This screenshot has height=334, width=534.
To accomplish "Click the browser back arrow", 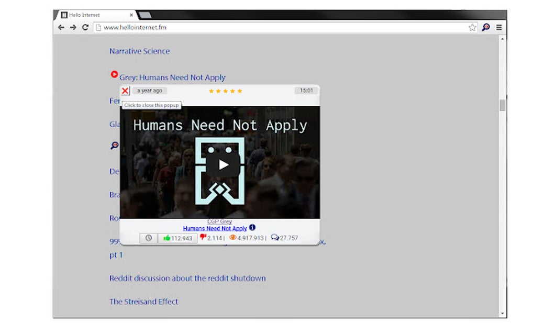I will coord(61,27).
